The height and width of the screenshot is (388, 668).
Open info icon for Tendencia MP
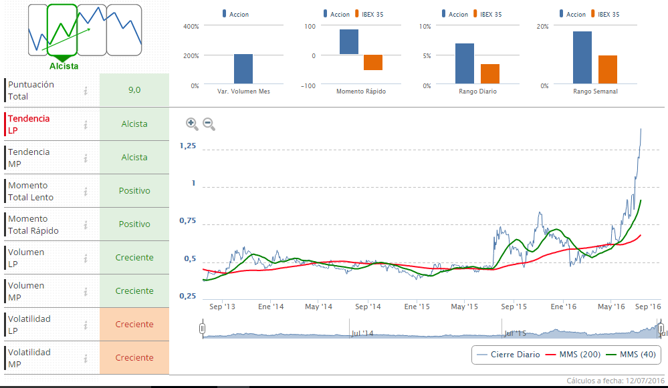(86, 158)
